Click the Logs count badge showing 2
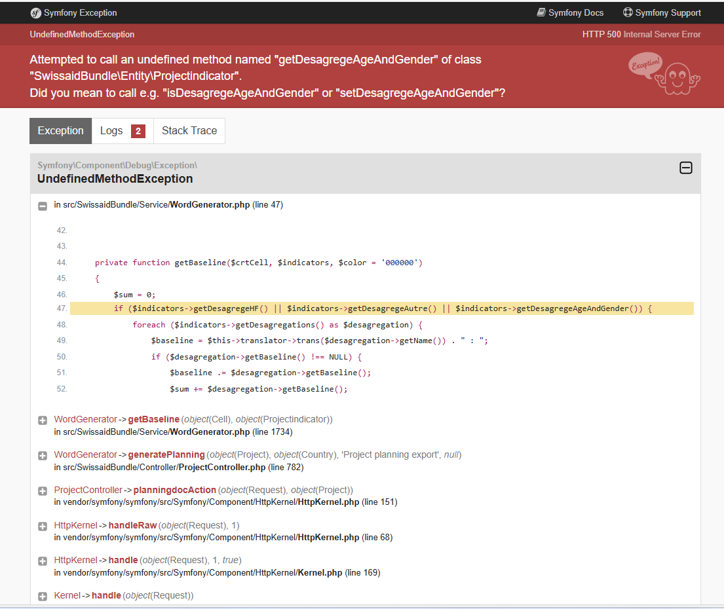Viewport: 724px width, 609px height. [138, 132]
